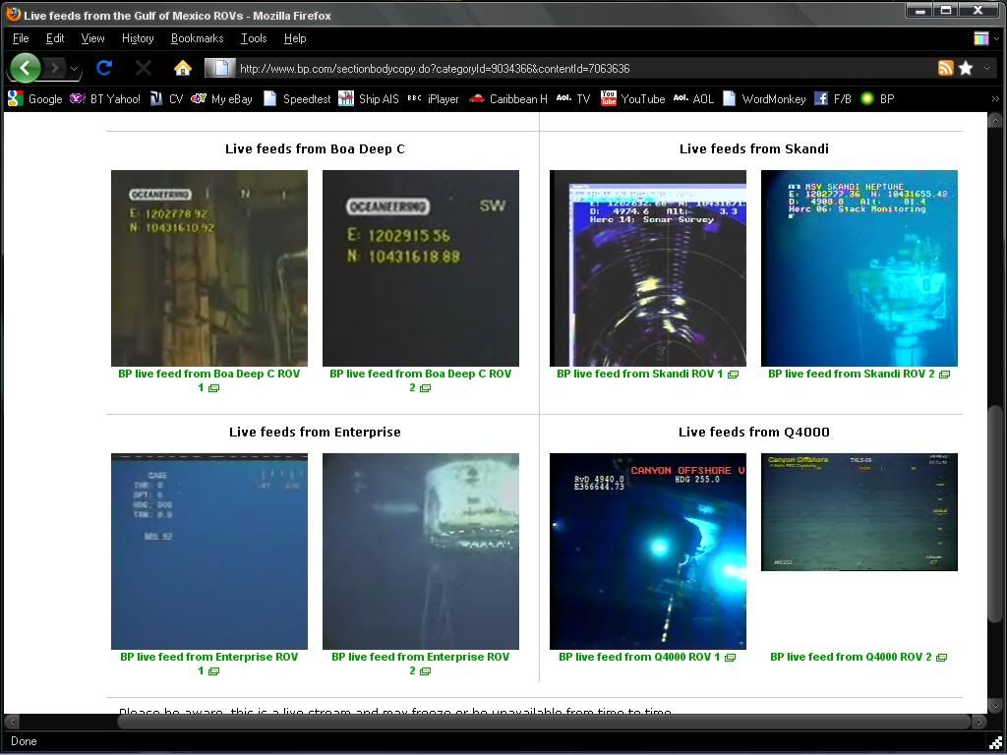Click the vertical scrollbar down arrow
The image size is (1007, 755).
pos(995,706)
